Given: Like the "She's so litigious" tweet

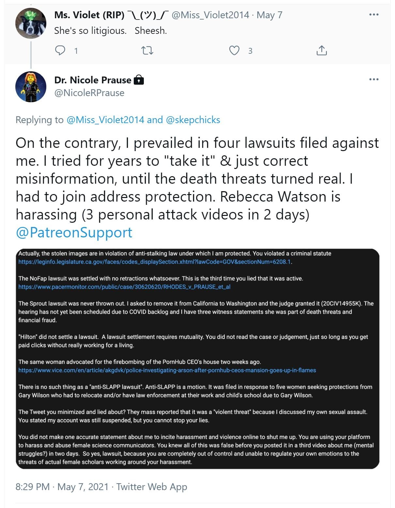Looking at the screenshot, I should 234,50.
